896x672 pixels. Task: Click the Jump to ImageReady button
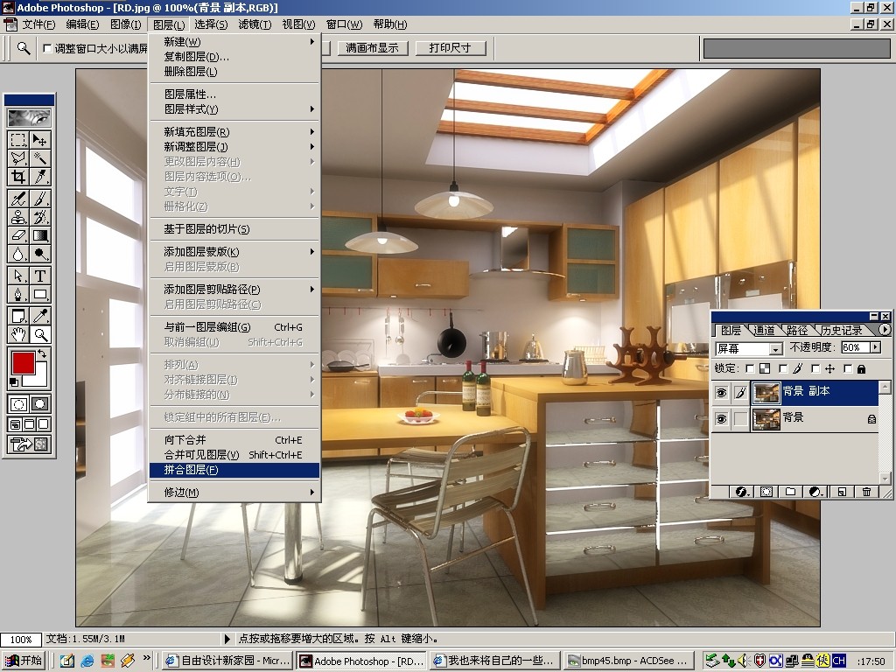29,444
